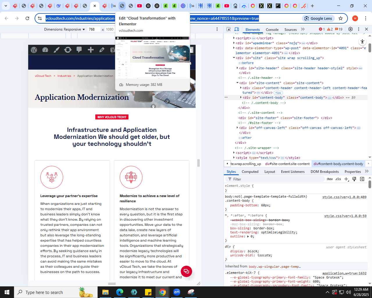Screen dimensions: 372x298
Task: Expand the style type="text/css" node
Action: tap(234, 158)
